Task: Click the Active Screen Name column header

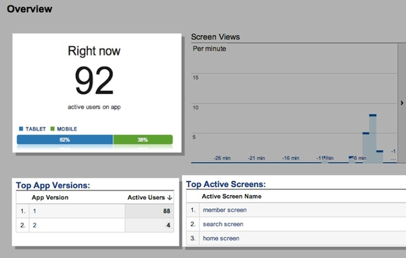Action: (231, 197)
